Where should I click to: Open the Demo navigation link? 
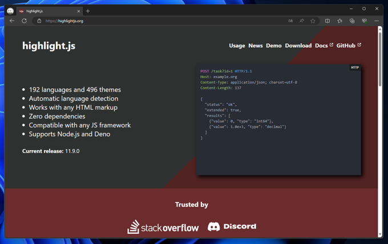click(274, 46)
